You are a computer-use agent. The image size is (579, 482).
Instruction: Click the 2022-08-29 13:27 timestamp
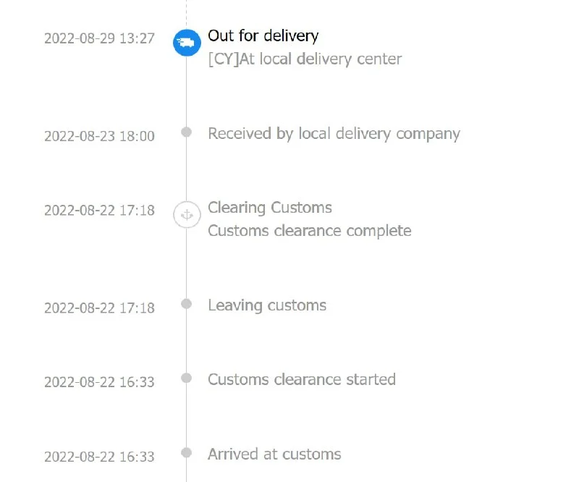[99, 38]
